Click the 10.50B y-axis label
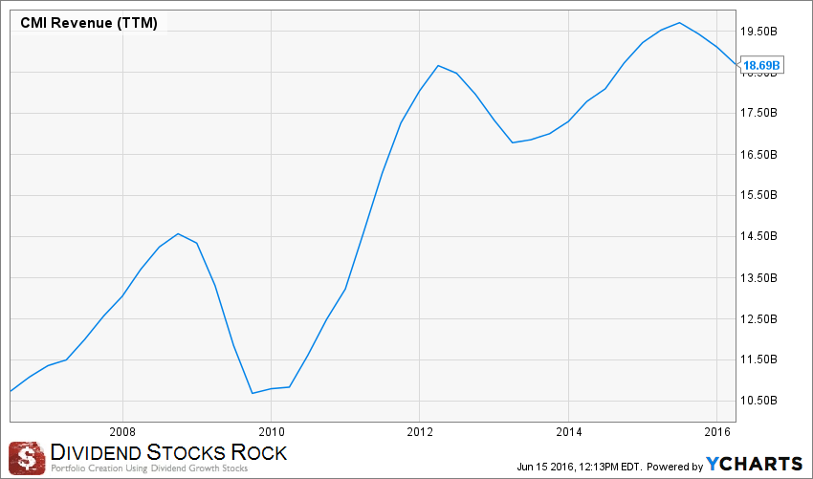Screen dimensions: 813x479 [763, 401]
